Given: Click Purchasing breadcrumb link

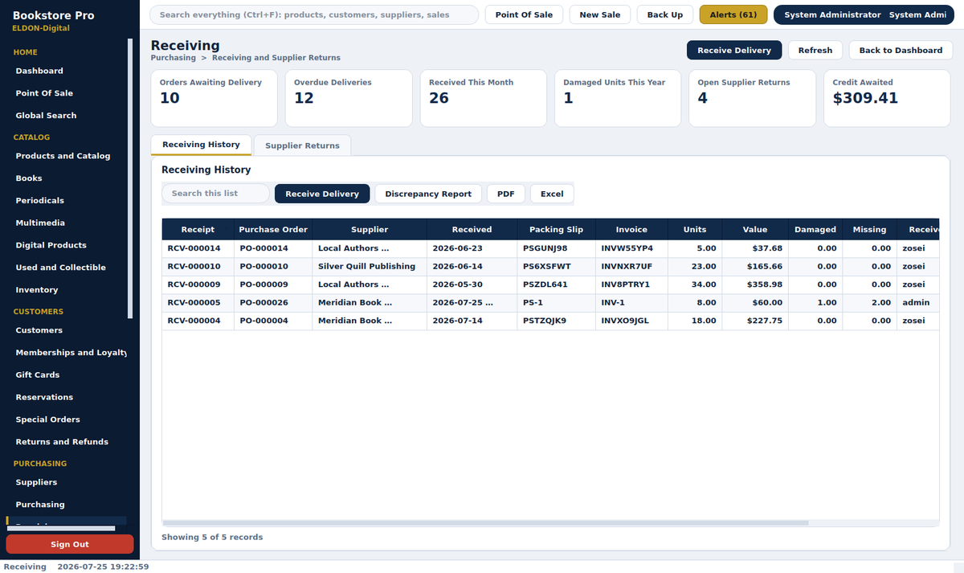Looking at the screenshot, I should 174,58.
